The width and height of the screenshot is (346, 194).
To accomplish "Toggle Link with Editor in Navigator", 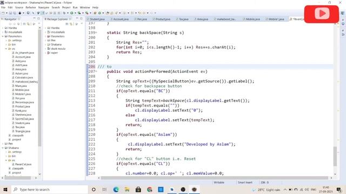I will 28,24.
